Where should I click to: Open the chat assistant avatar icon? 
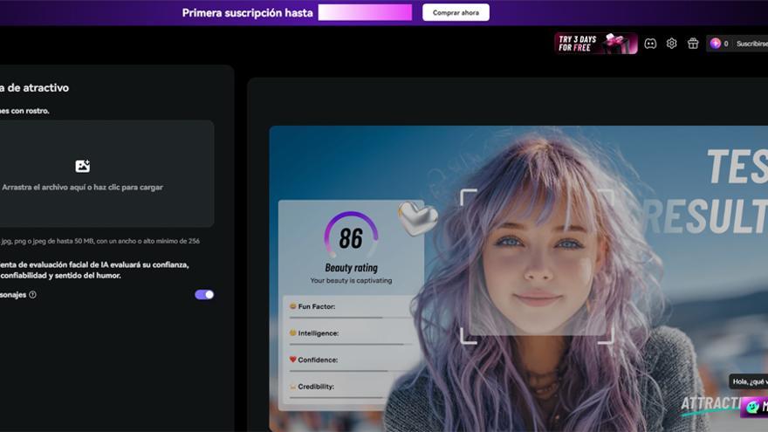click(x=752, y=406)
